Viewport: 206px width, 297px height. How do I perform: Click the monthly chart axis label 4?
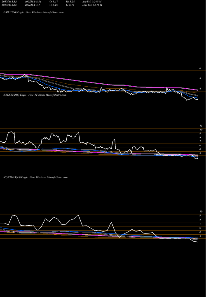[200, 236]
